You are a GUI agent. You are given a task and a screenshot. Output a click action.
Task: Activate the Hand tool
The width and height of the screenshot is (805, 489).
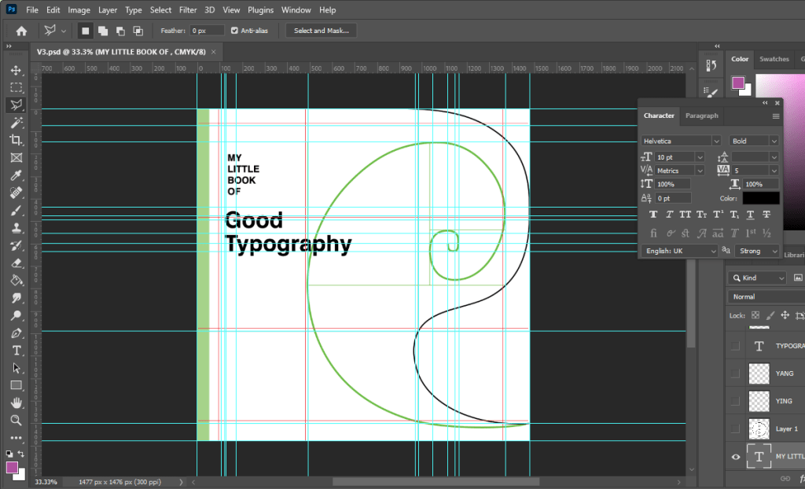pos(16,403)
